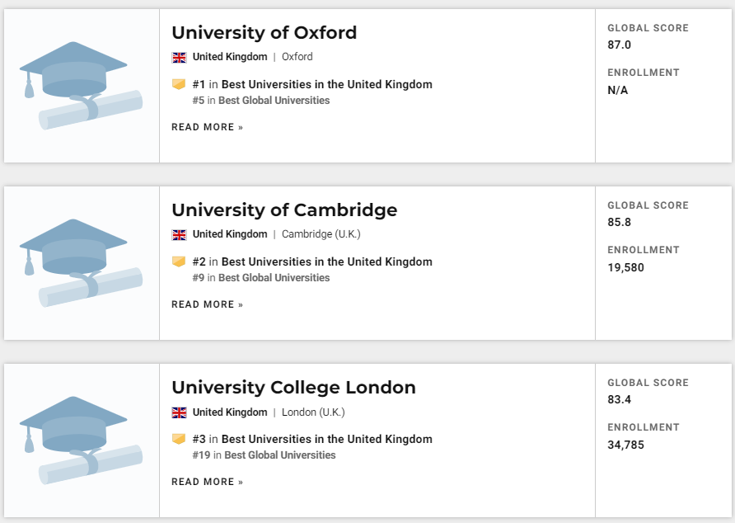
Task: Click the UK flag icon beside Oxford
Action: (x=179, y=58)
